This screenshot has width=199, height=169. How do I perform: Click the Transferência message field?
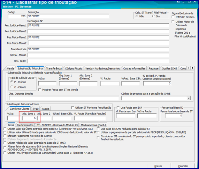(x=98, y=49)
